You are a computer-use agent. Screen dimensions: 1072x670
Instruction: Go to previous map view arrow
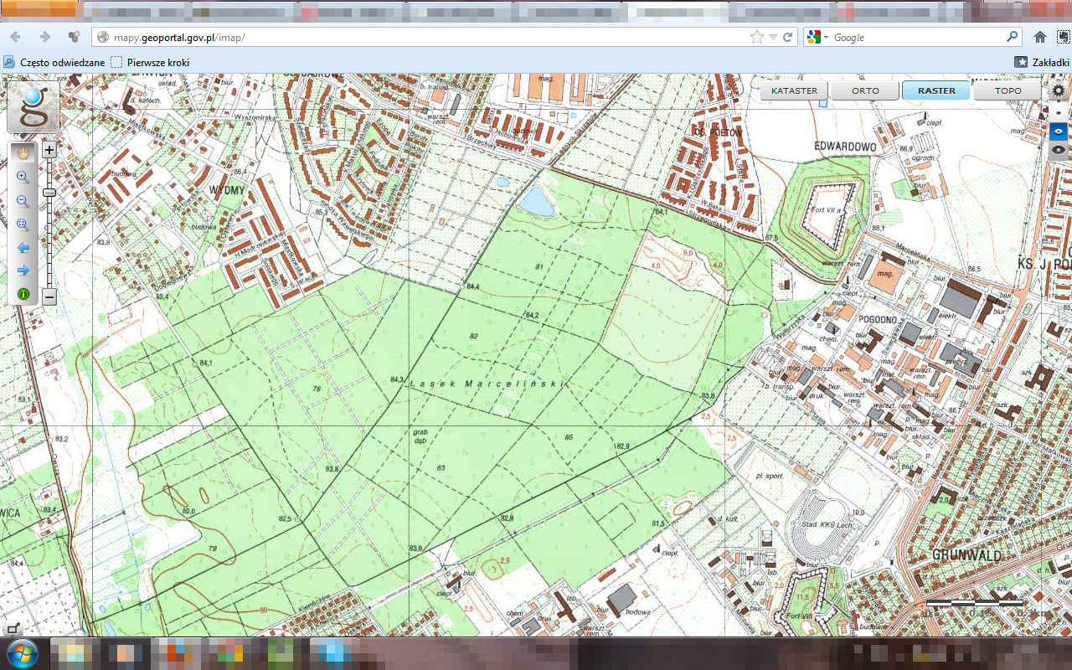click(x=23, y=248)
